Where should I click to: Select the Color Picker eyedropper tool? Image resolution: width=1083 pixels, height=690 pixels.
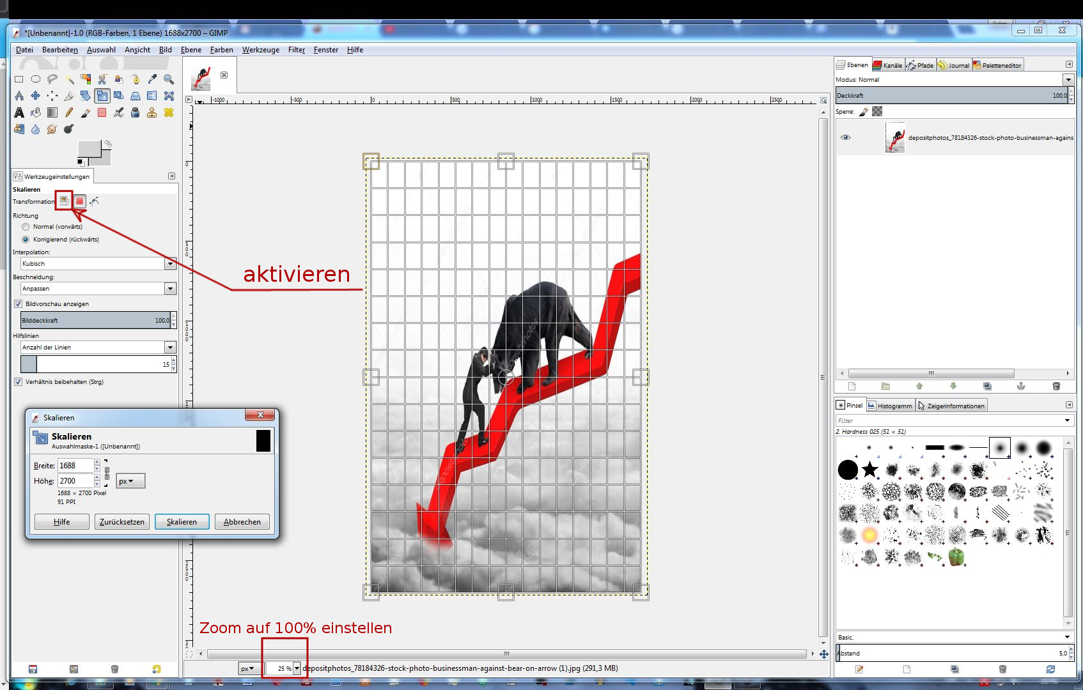[x=152, y=79]
